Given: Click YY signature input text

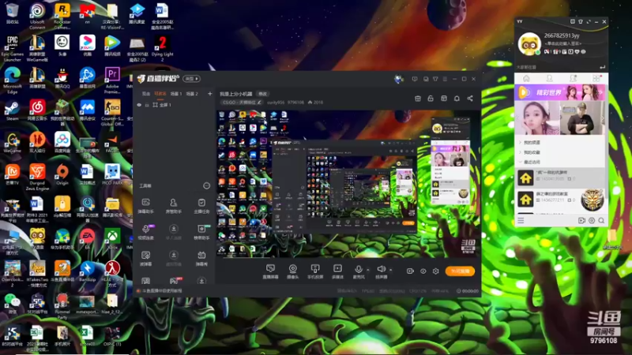Looking at the screenshot, I should tap(563, 44).
